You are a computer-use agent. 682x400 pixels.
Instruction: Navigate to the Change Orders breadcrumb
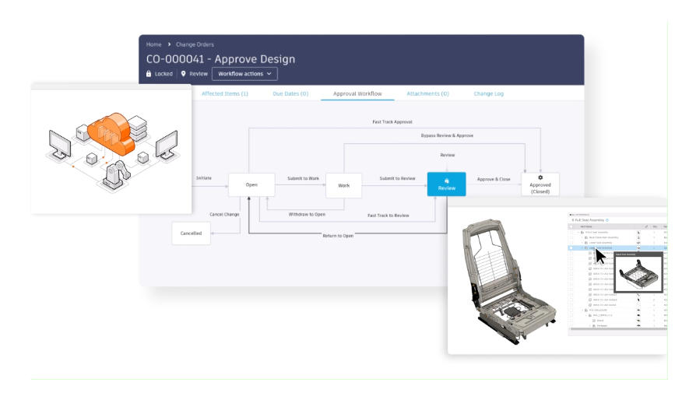click(195, 44)
